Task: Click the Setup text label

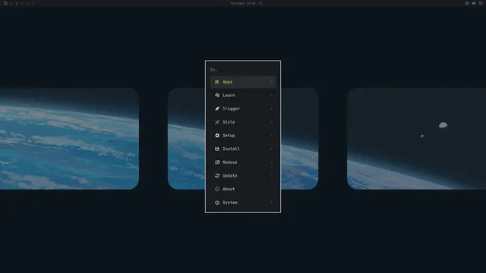Action: (229, 136)
